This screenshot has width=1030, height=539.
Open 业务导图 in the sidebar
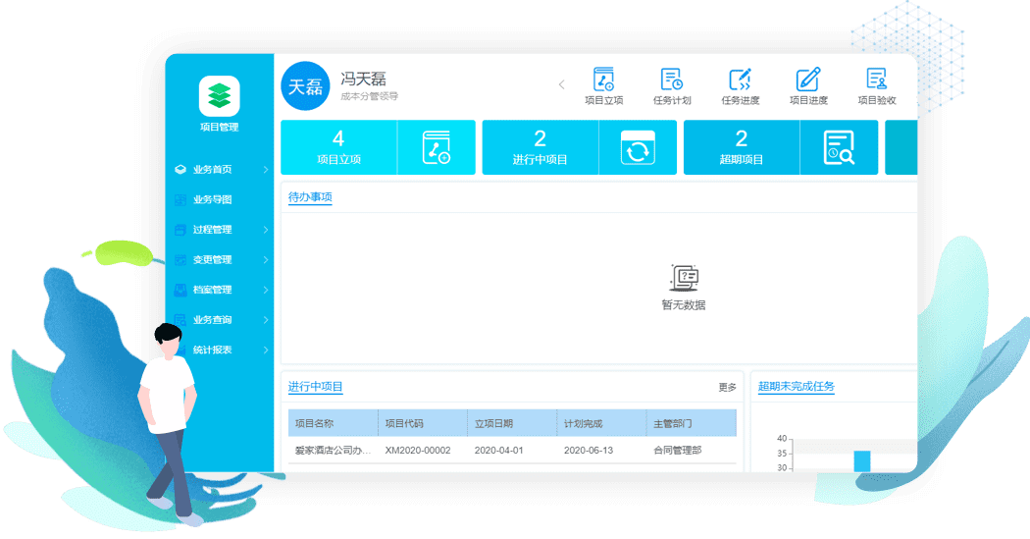(212, 200)
